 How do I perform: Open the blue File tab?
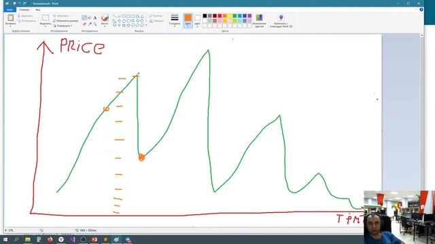tap(10, 9)
